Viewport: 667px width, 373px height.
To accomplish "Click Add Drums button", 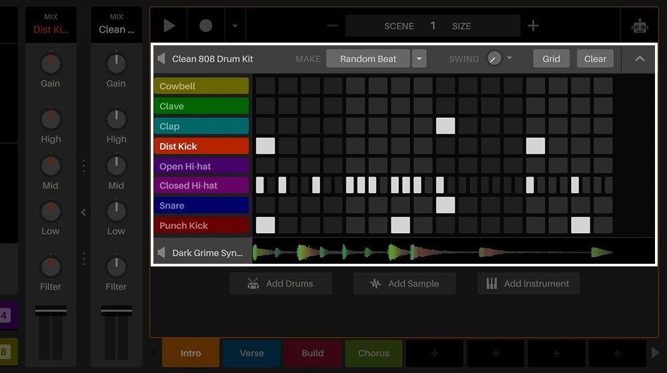I will click(280, 283).
